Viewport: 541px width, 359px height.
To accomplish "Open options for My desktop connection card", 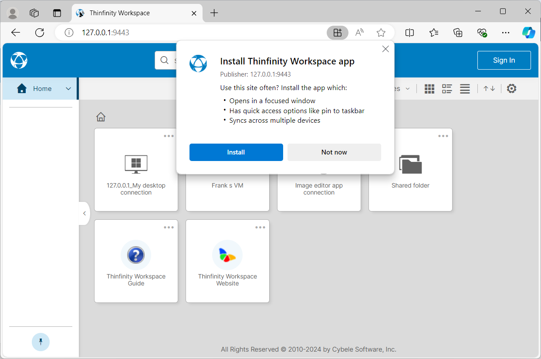I will (x=169, y=136).
